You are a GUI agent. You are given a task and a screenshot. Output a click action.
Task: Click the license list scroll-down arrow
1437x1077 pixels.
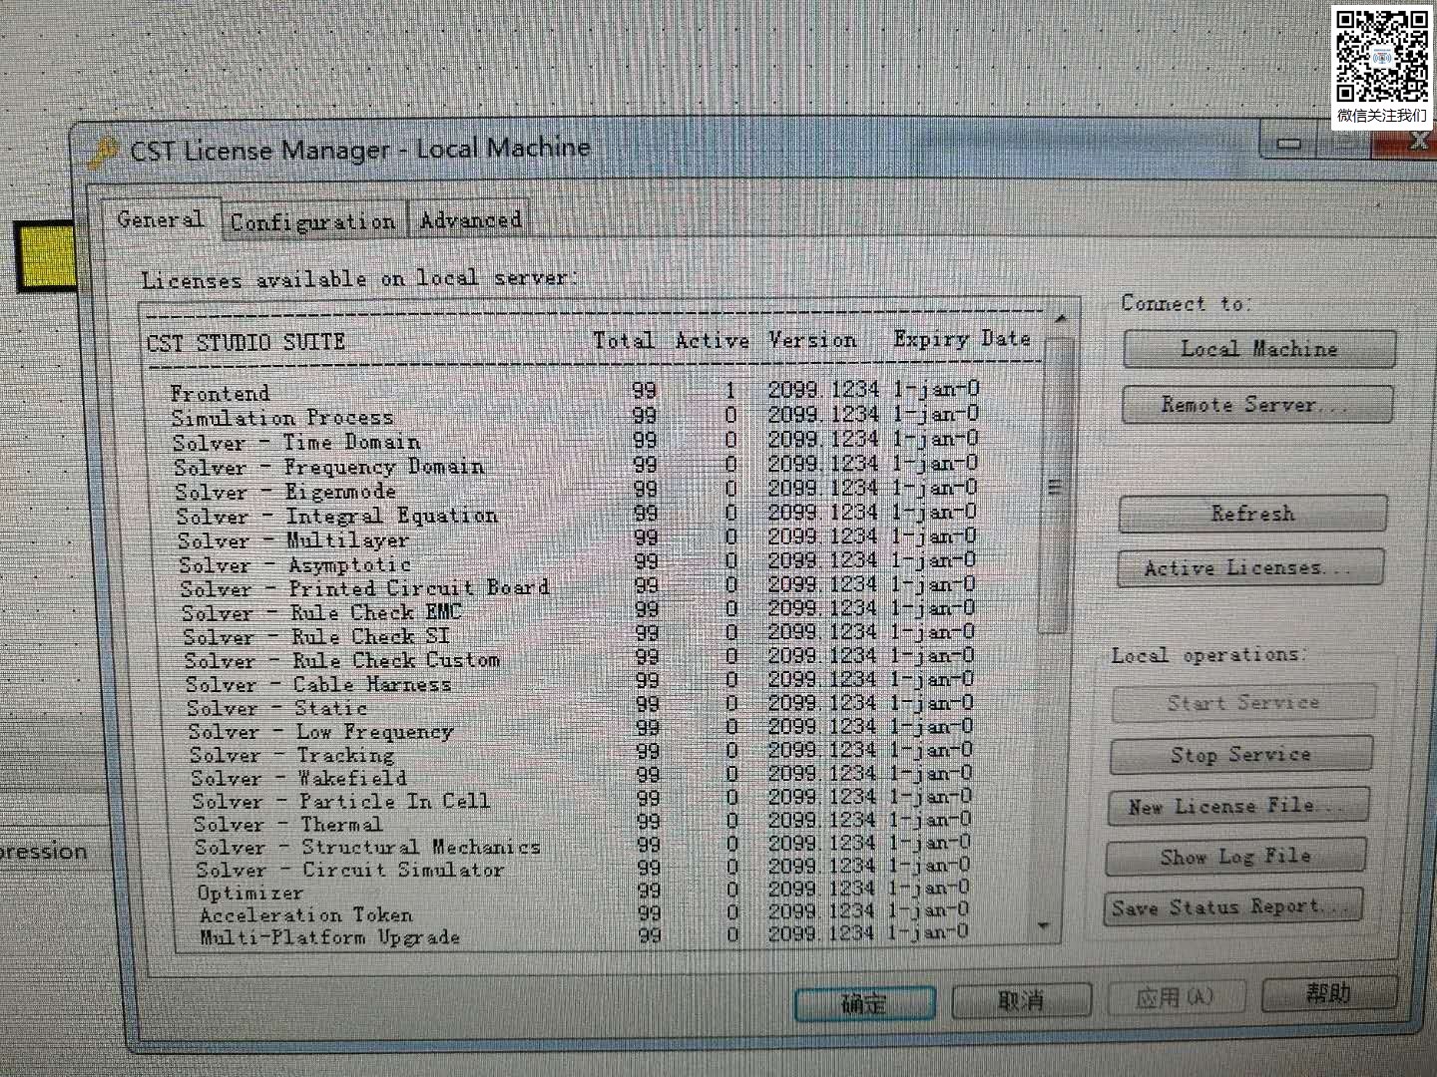(1044, 926)
